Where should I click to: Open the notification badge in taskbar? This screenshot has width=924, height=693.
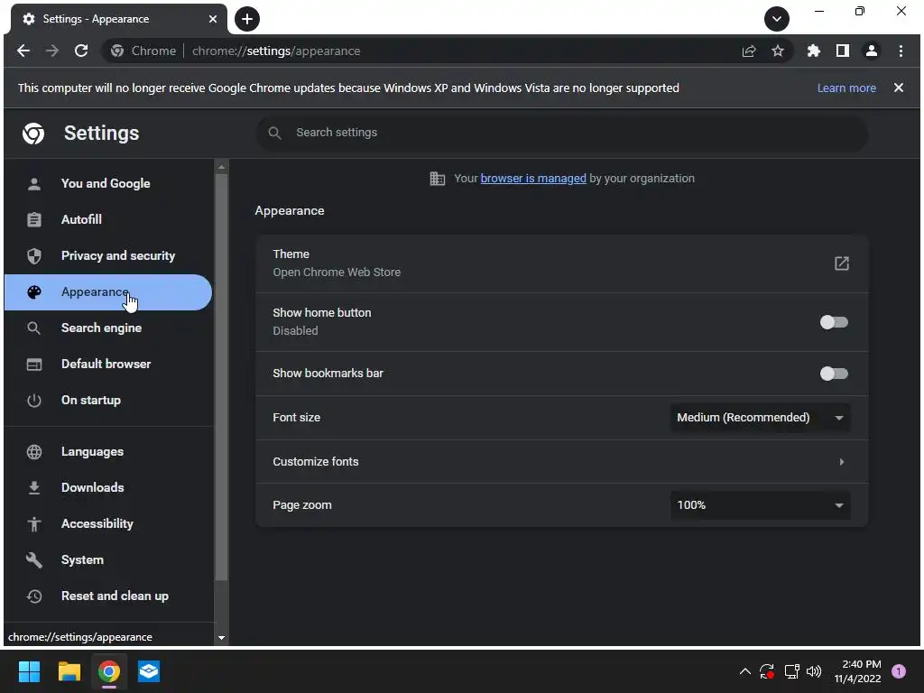coord(899,671)
